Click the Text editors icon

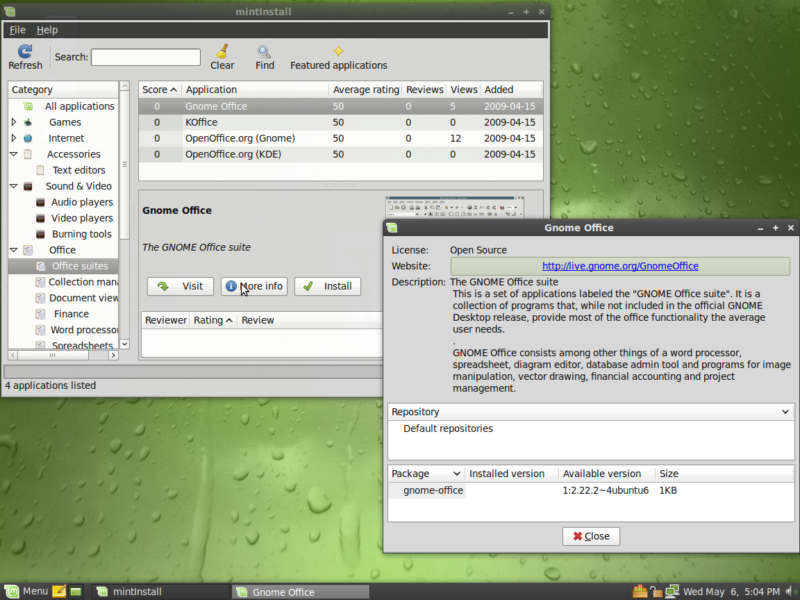(x=40, y=170)
